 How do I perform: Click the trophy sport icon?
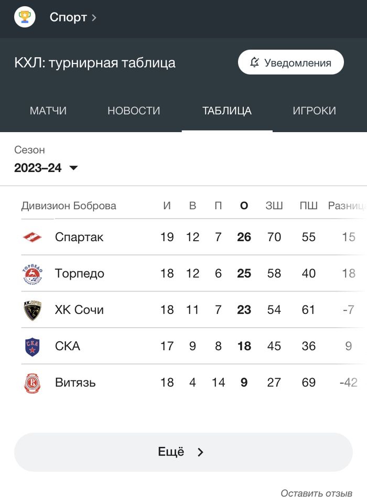click(24, 17)
